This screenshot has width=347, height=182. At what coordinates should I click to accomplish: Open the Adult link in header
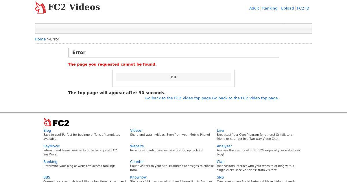254,8
